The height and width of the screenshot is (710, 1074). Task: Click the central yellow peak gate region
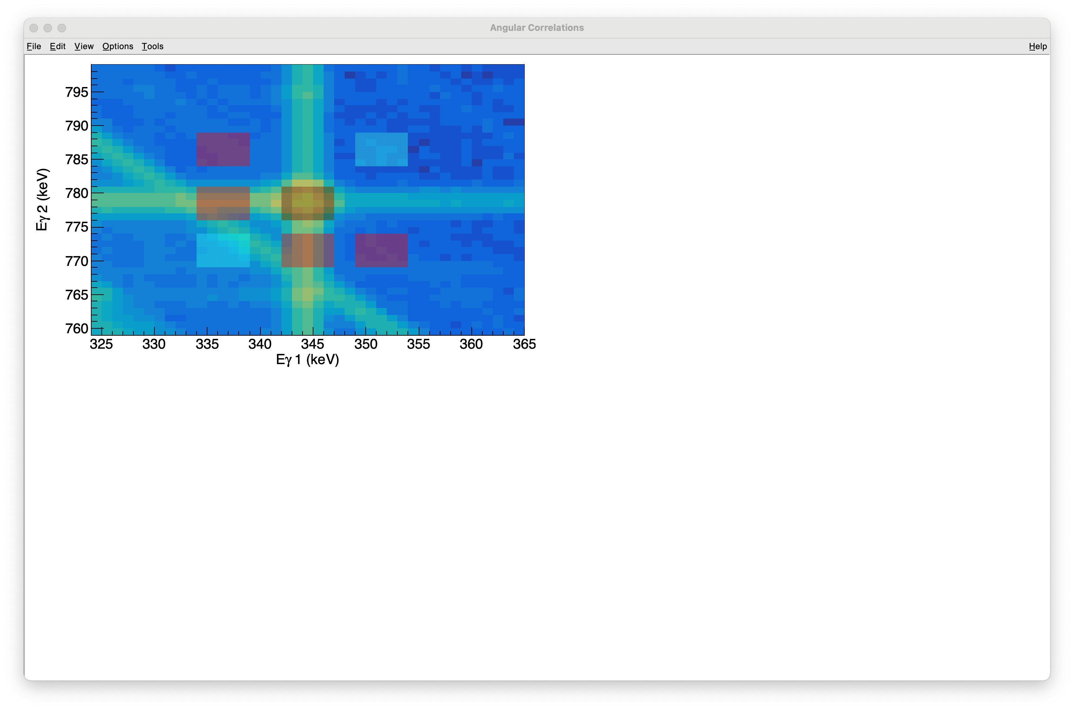tap(307, 203)
